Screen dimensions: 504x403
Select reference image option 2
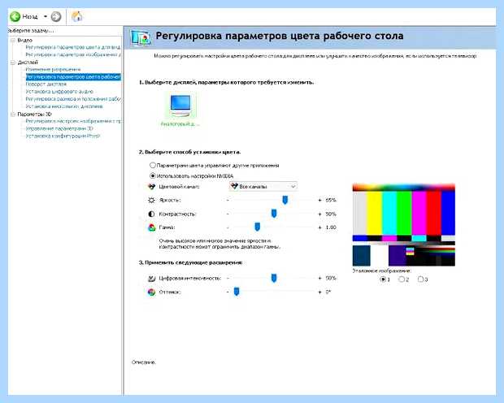click(x=402, y=279)
